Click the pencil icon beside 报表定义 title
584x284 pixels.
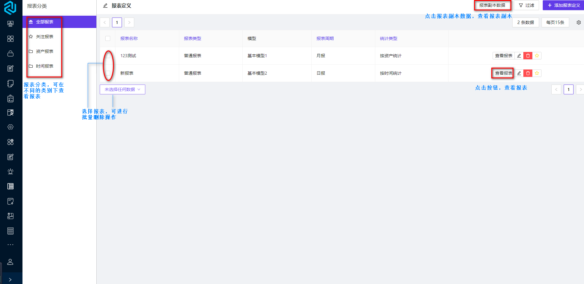(x=105, y=6)
